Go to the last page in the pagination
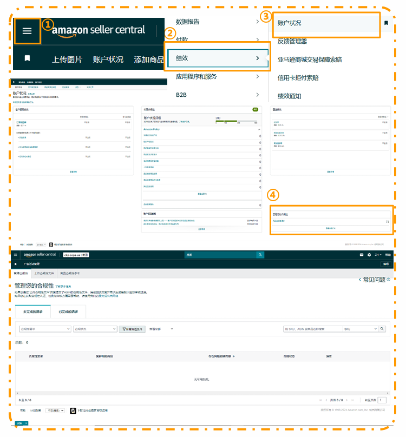The width and height of the screenshot is (406, 437). point(352,400)
